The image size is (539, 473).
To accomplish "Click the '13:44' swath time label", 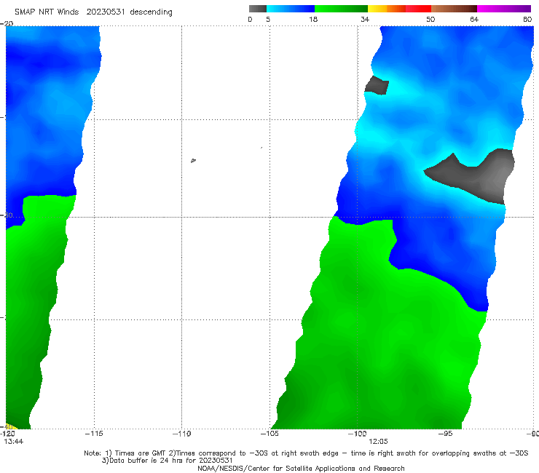I will (x=14, y=442).
